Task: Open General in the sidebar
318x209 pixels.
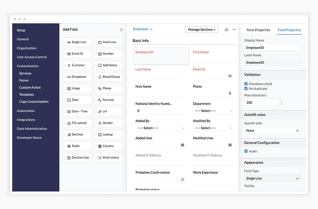Action: [23, 39]
